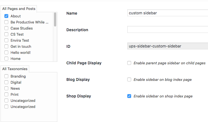Check the Branding taxonomy checkbox

tap(6, 76)
